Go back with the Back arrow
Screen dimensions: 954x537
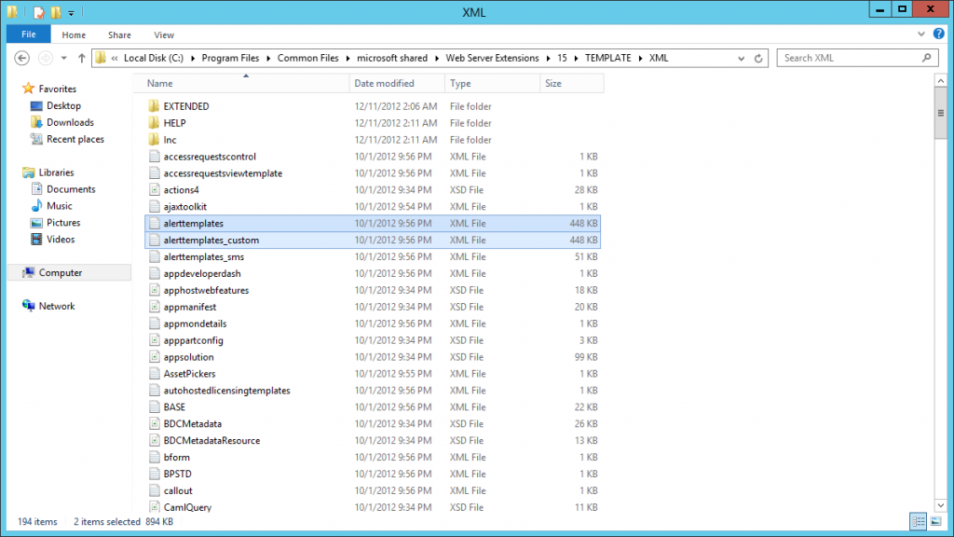[x=22, y=58]
